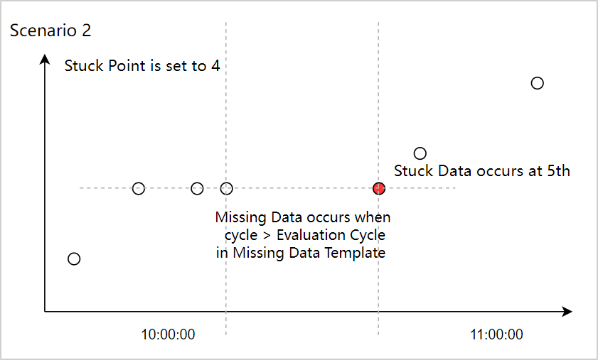Click the data point above the Stuck Data label

coord(420,153)
